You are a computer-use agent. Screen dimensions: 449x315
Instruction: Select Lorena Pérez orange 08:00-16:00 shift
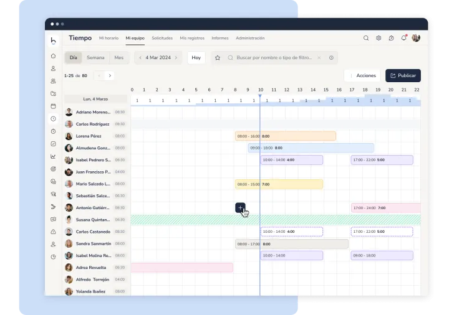click(x=285, y=136)
